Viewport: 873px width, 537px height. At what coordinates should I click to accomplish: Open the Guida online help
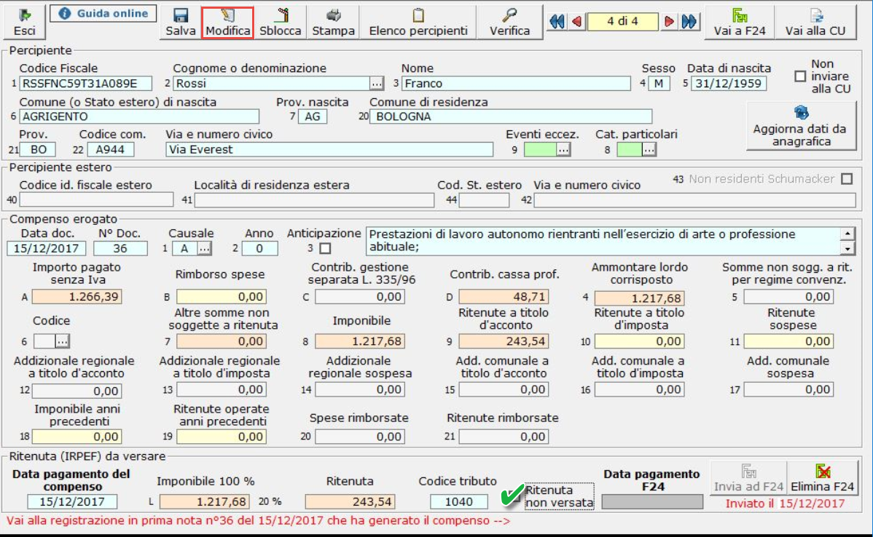click(103, 13)
